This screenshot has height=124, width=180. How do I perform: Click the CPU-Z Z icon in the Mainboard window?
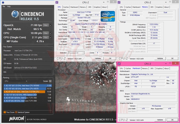pos(119,64)
